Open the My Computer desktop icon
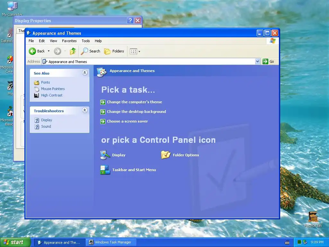Image resolution: width=329 pixels, height=247 pixels. tap(12, 8)
